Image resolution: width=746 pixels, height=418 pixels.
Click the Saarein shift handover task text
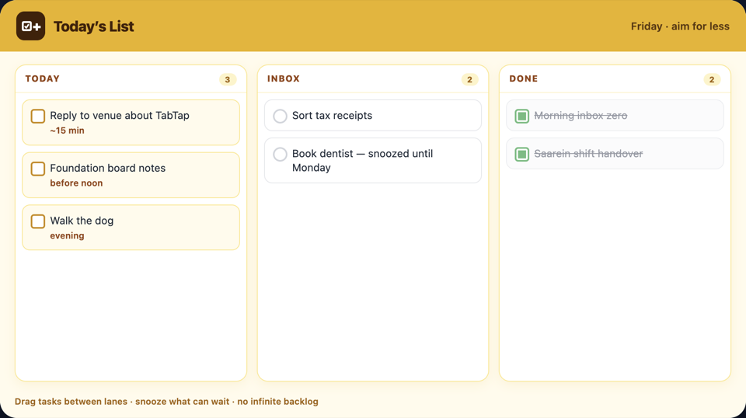click(588, 154)
